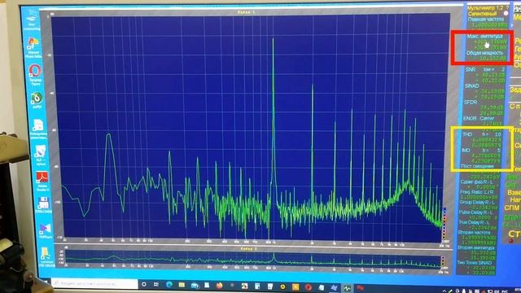Click the Пост. смещение label
Image resolution: width=521 pixels, height=293 pixels.
click(x=477, y=166)
